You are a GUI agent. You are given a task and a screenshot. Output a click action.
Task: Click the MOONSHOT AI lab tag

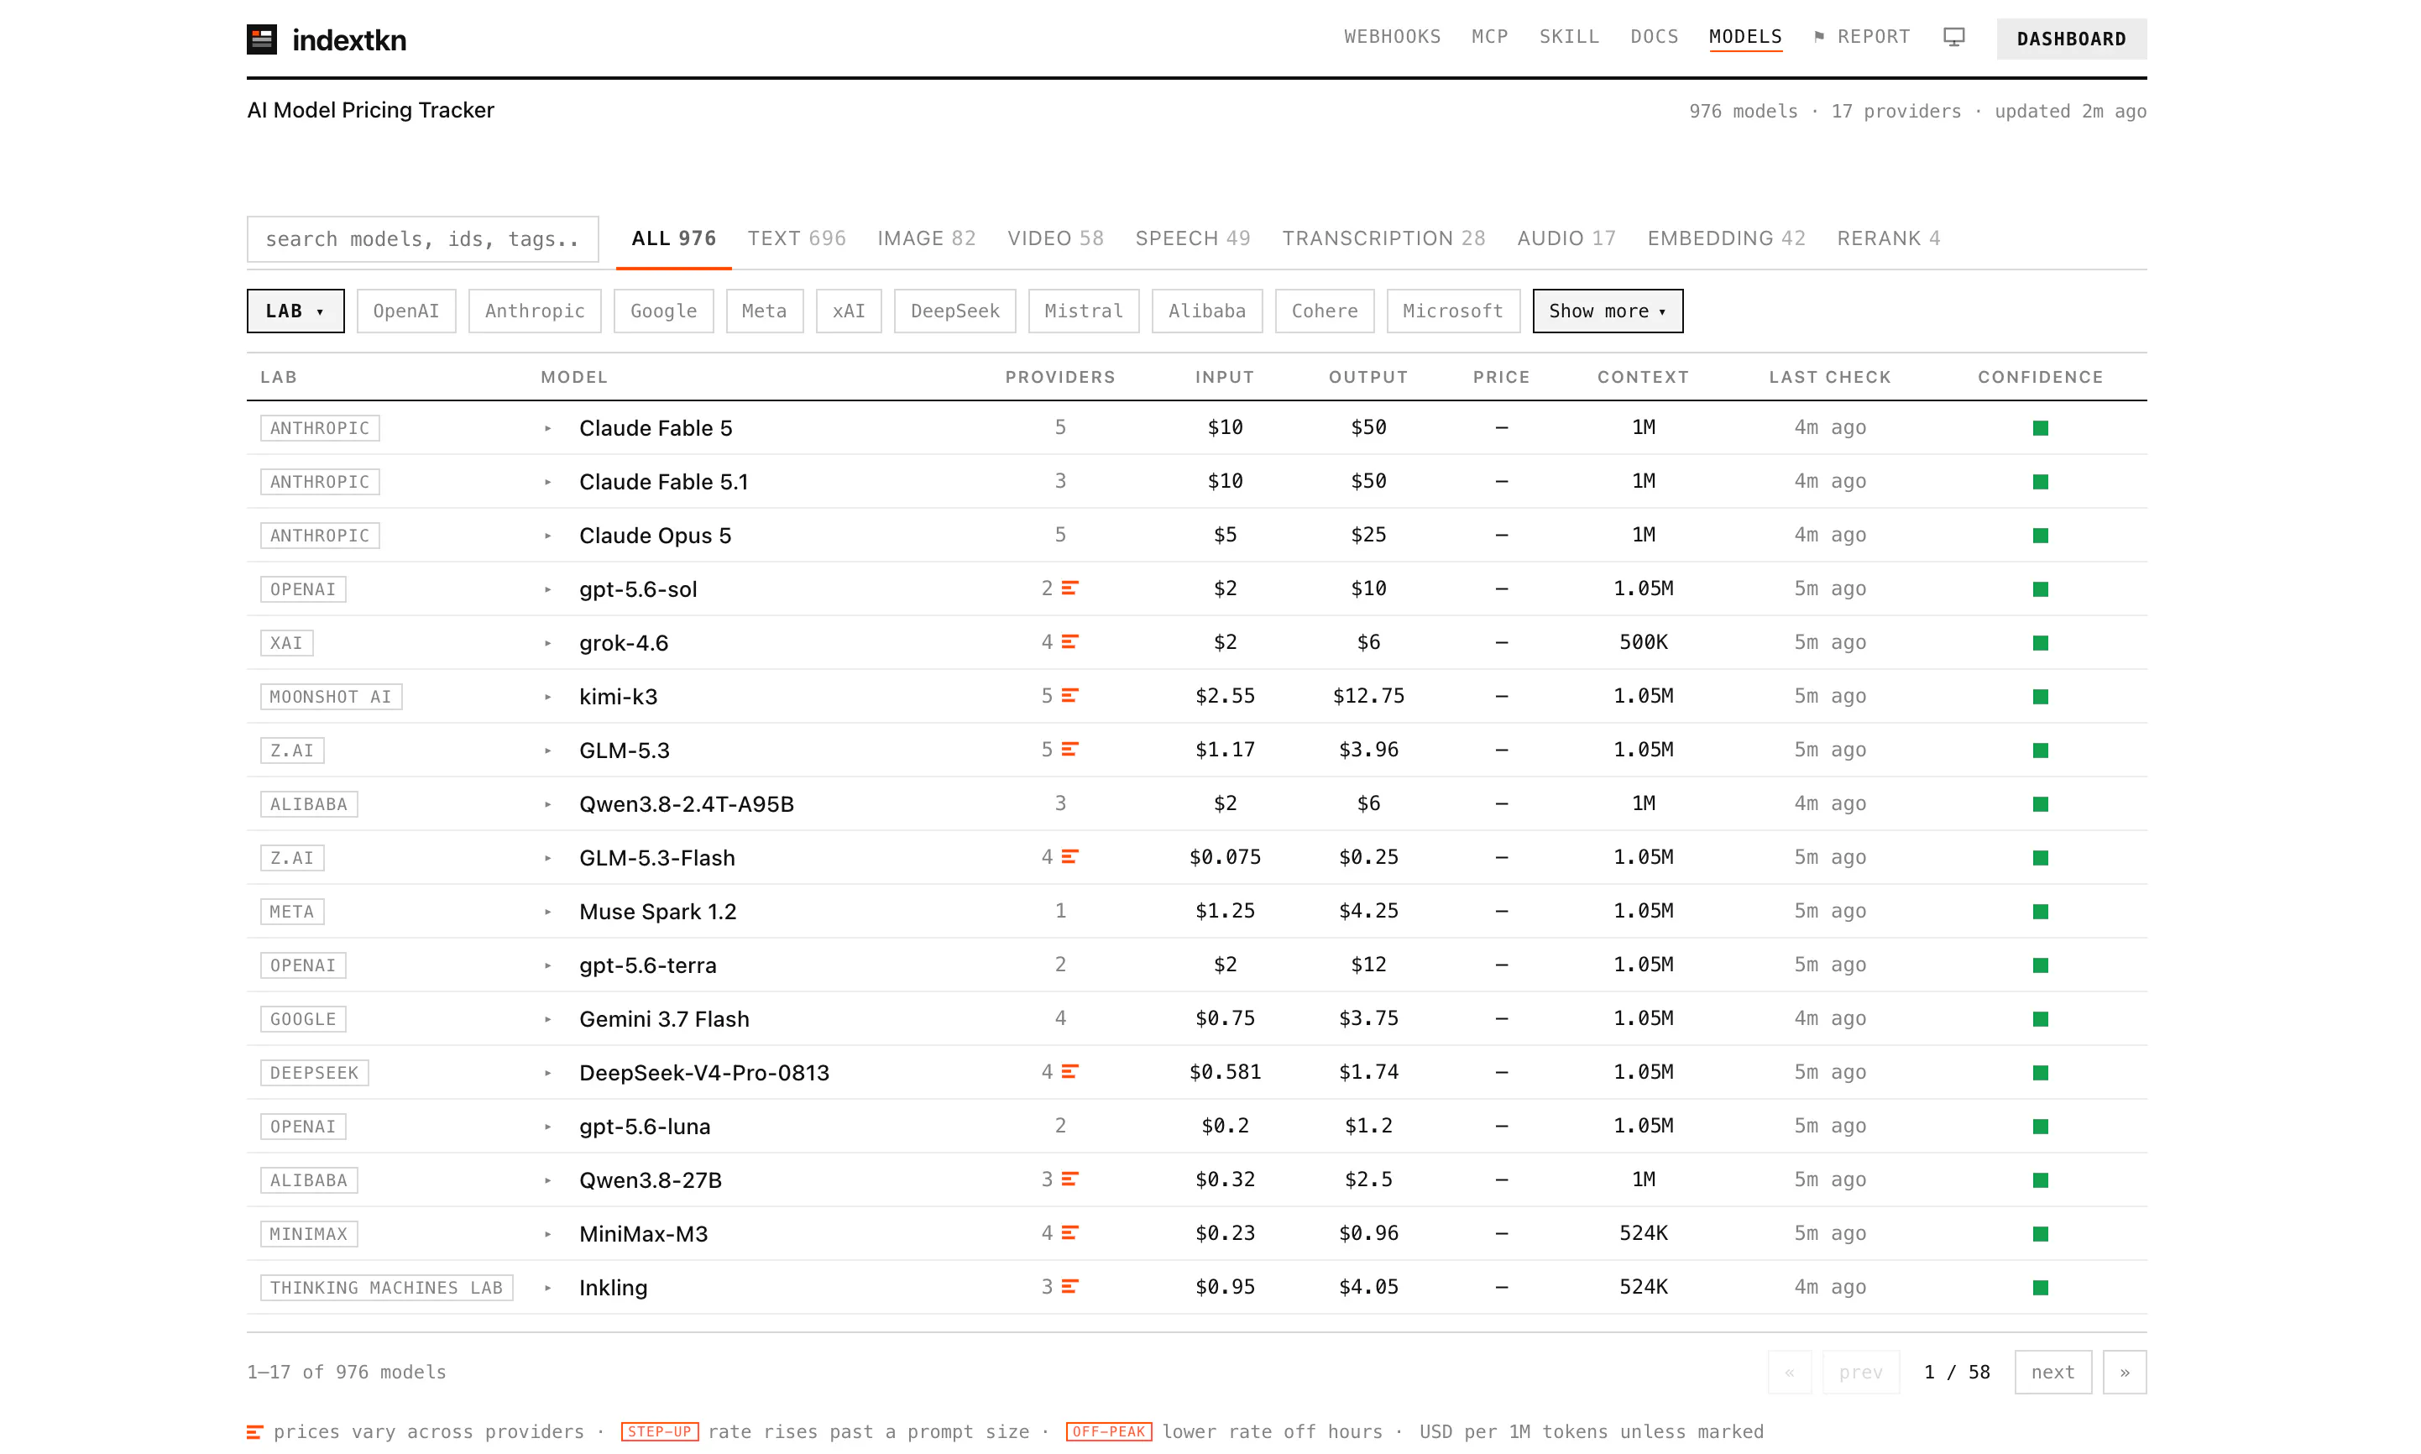click(x=330, y=697)
